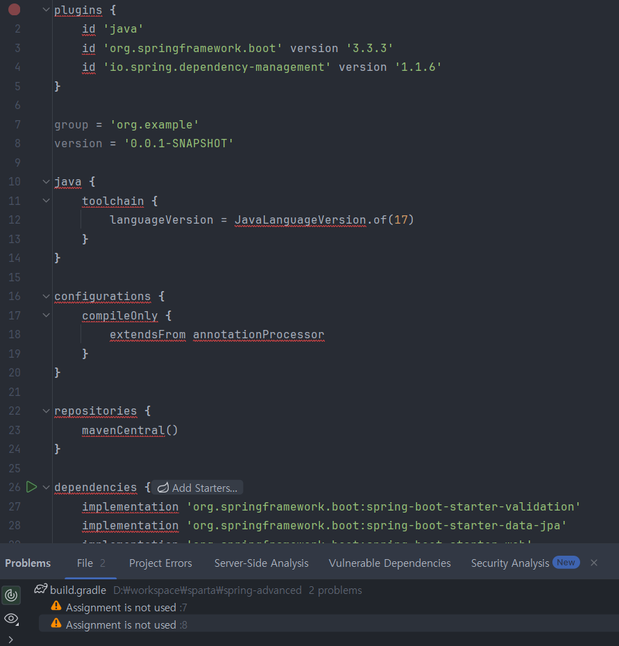Click the annotationProcessor identifier
619x646 pixels.
[x=258, y=335]
